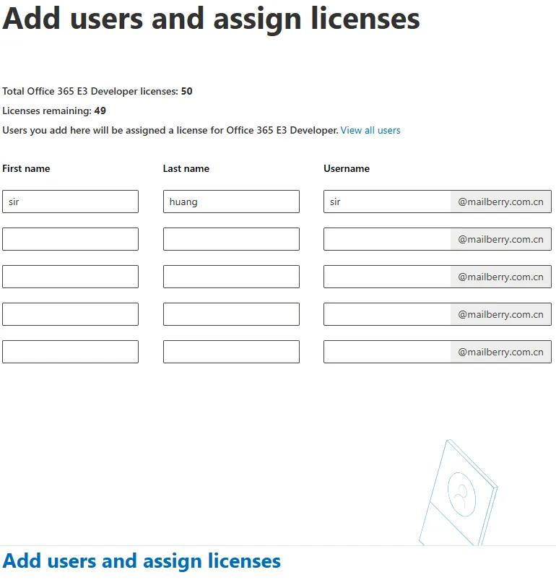Image resolution: width=556 pixels, height=580 pixels.
Task: Click the first row @mailberry.com.cn domain suffix
Action: tap(501, 202)
